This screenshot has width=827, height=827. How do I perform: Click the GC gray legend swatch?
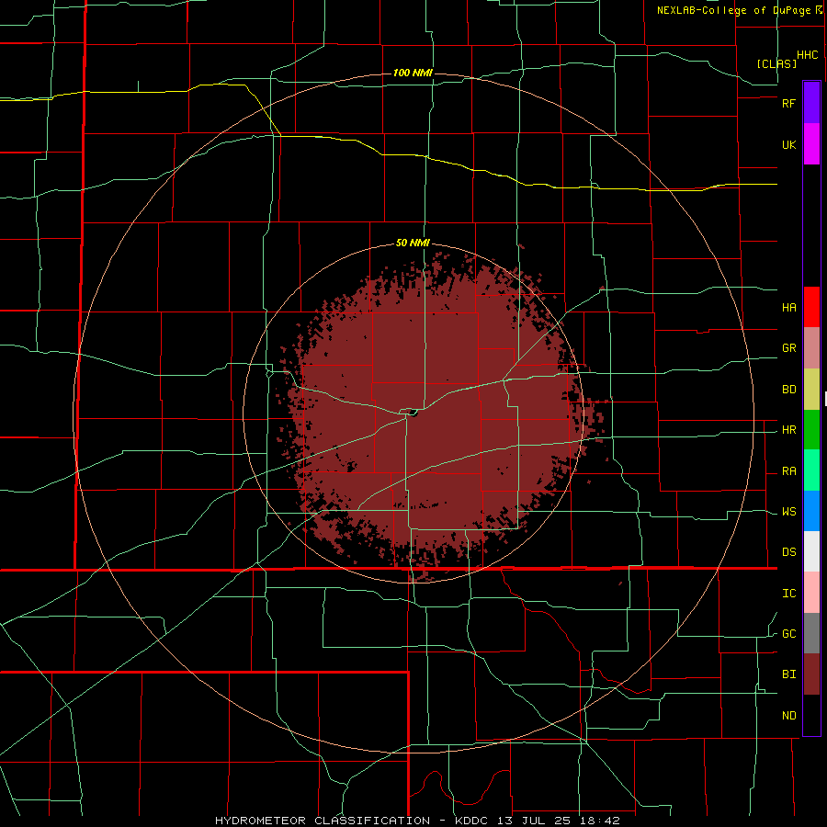811,633
